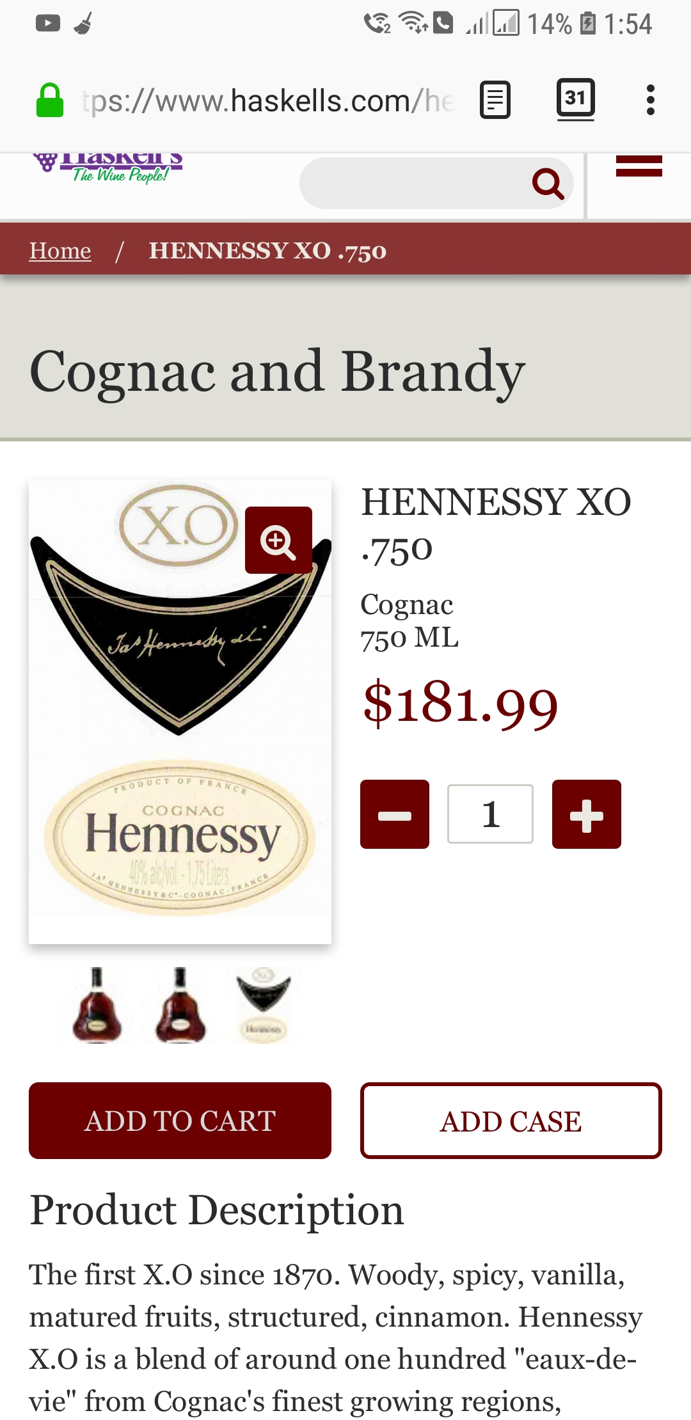Increase quantity with plus button
The image size is (691, 1420).
tap(587, 814)
